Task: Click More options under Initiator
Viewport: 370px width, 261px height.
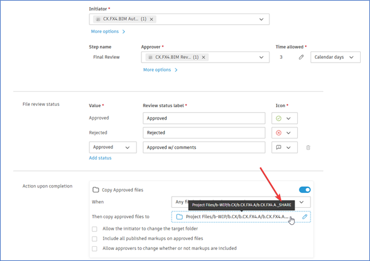Action: (x=108, y=31)
